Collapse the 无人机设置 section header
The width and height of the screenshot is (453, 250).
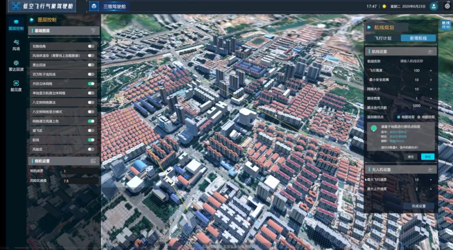[x=401, y=170]
